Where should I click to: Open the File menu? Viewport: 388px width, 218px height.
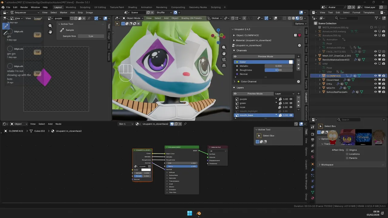8,7
